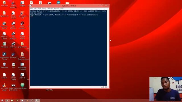
Task: Maximize the Python 3.7.1 Shell window
Action: pyautogui.click(x=102, y=5)
